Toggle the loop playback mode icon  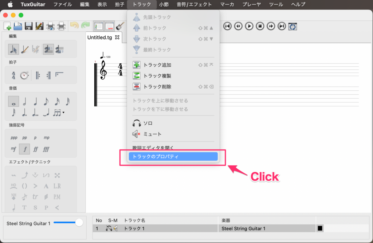tap(292, 27)
